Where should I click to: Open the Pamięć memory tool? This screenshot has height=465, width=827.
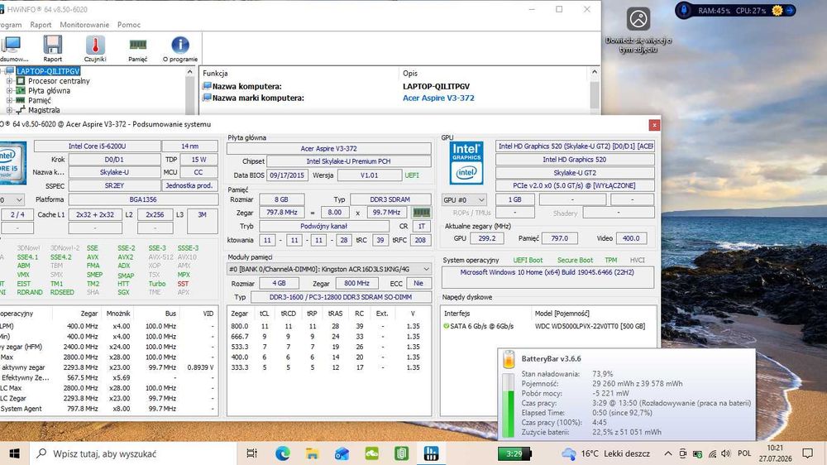(137, 49)
